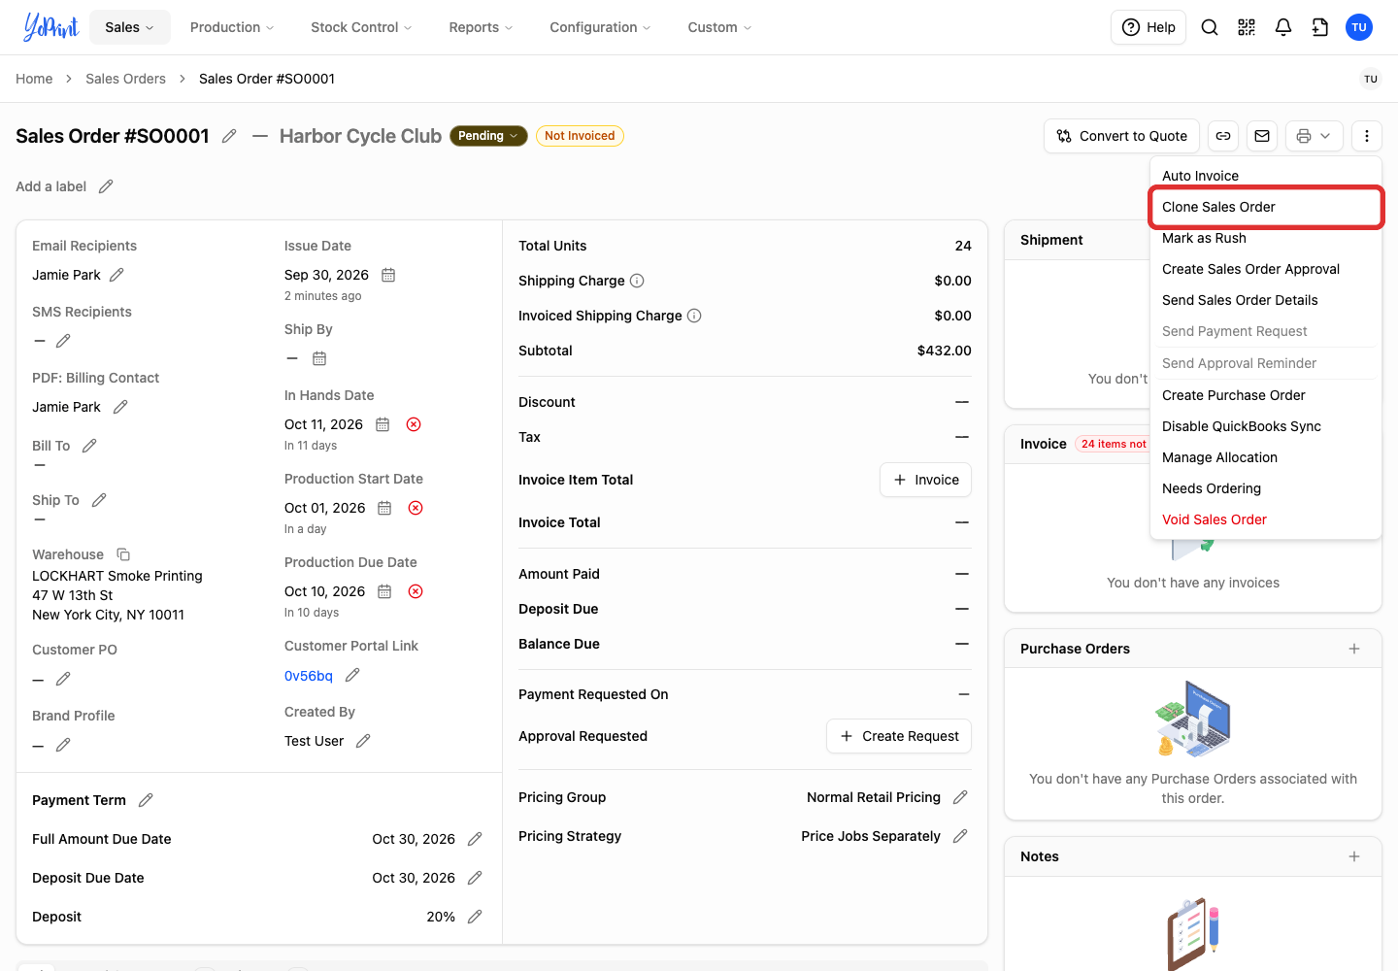
Task: Edit the Deposit percentage pencil
Action: point(475,917)
